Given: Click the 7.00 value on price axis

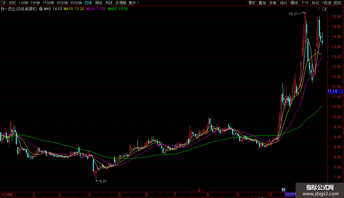Looking at the screenshot, I should (337, 177).
